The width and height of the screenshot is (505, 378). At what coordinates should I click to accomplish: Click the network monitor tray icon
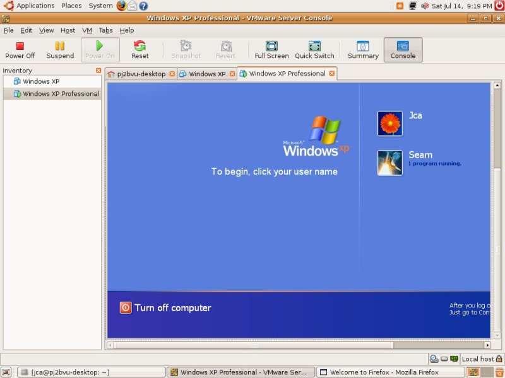pyautogui.click(x=413, y=6)
